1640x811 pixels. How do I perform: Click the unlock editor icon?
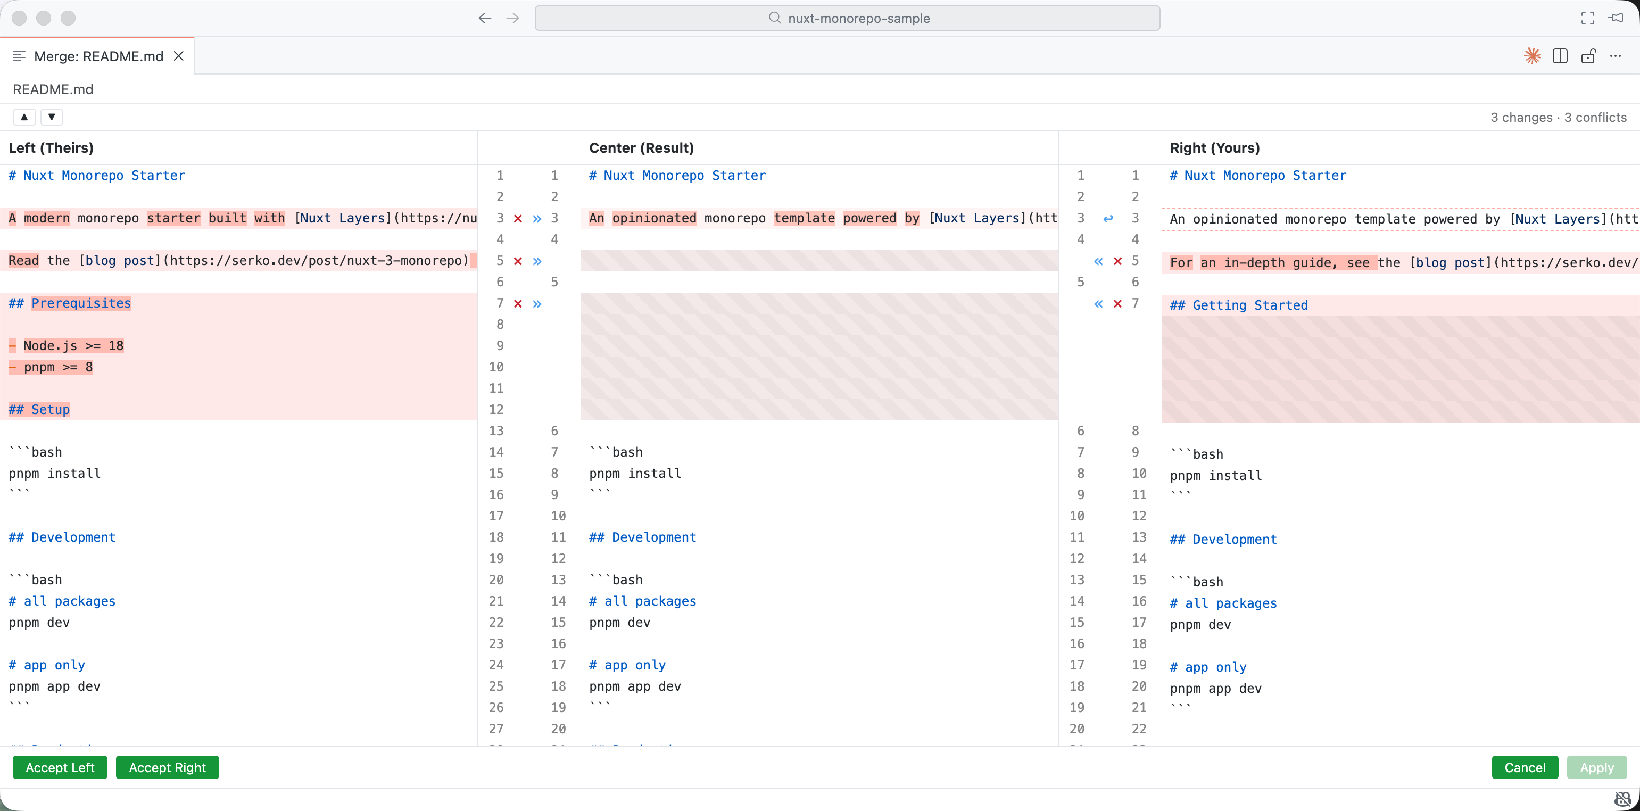pyautogui.click(x=1588, y=56)
